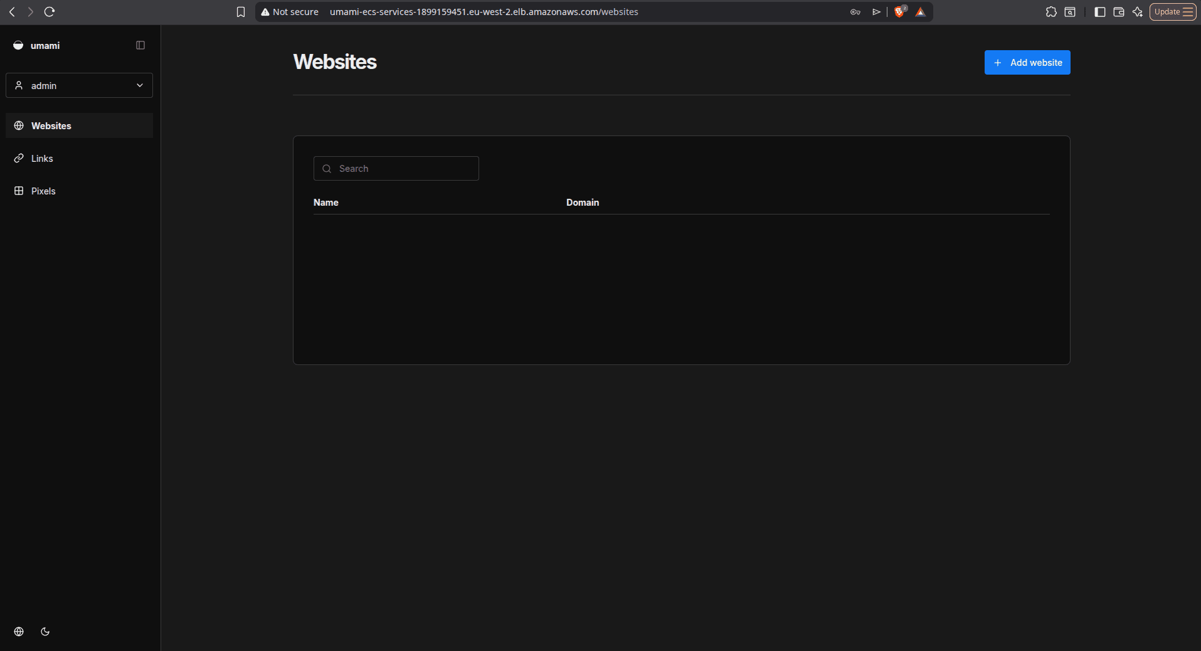The width and height of the screenshot is (1201, 651).
Task: Open Leo AI sparkle icon
Action: [1138, 12]
